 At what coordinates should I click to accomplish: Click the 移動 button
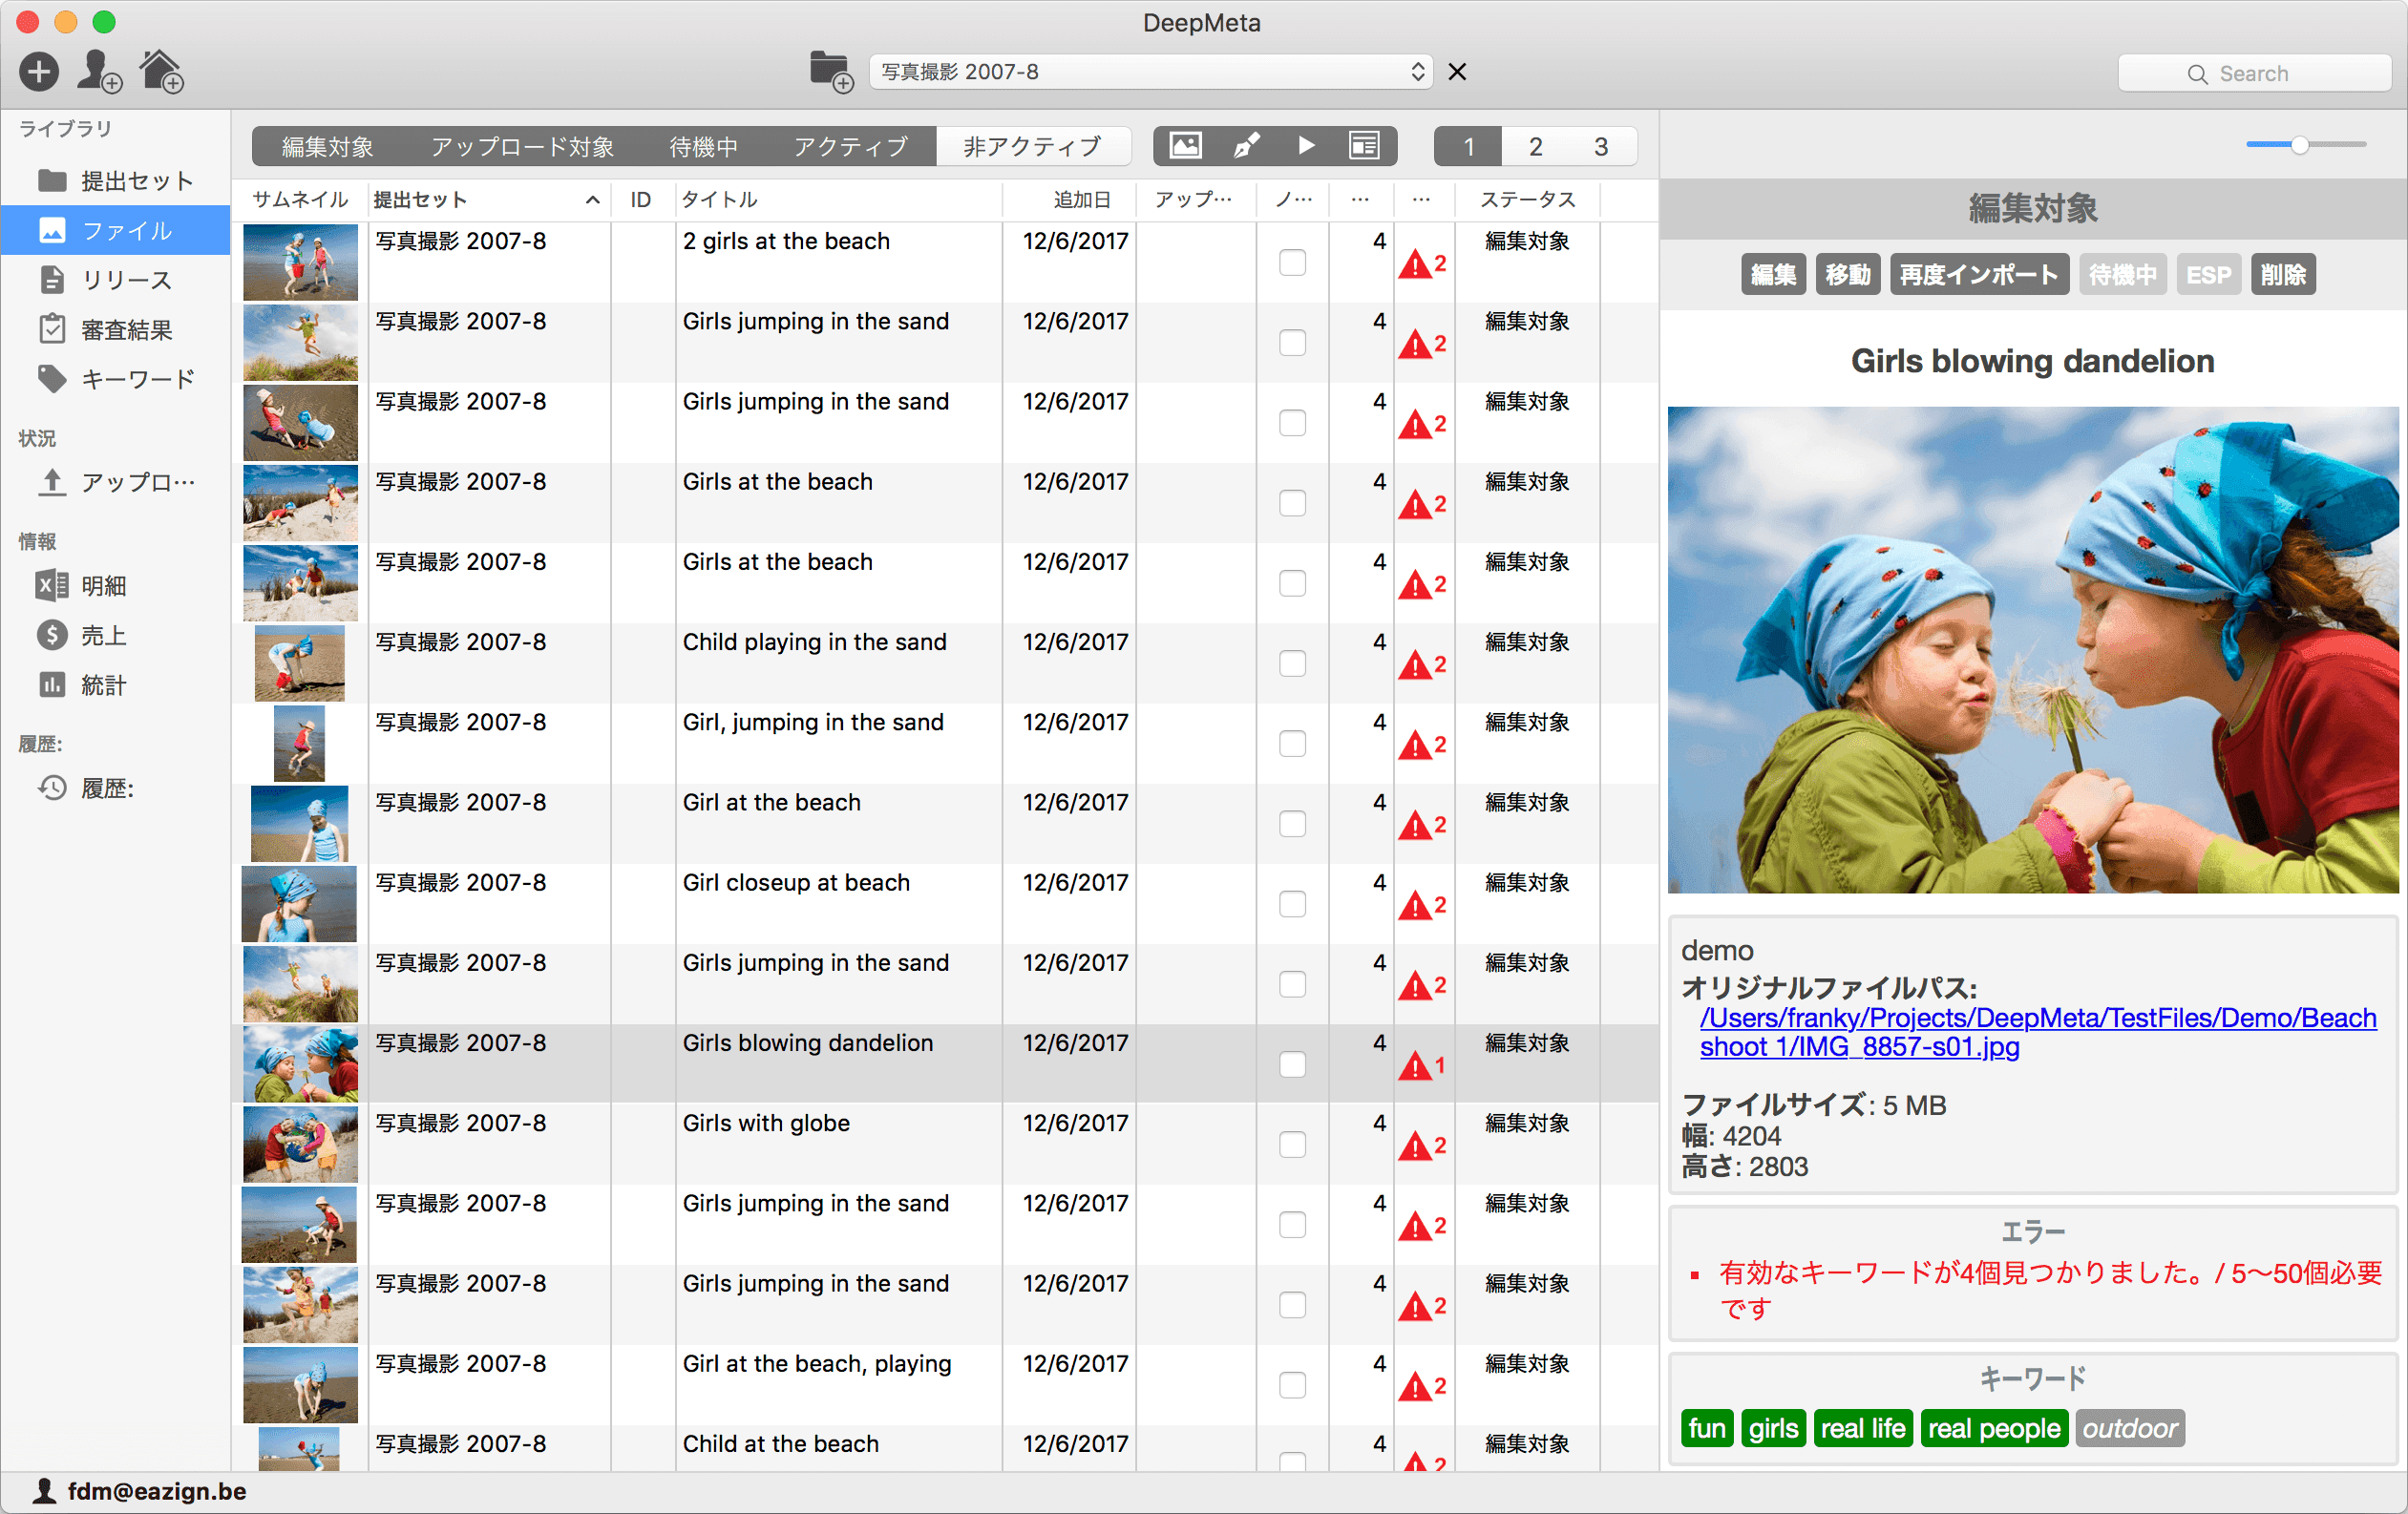[1847, 274]
